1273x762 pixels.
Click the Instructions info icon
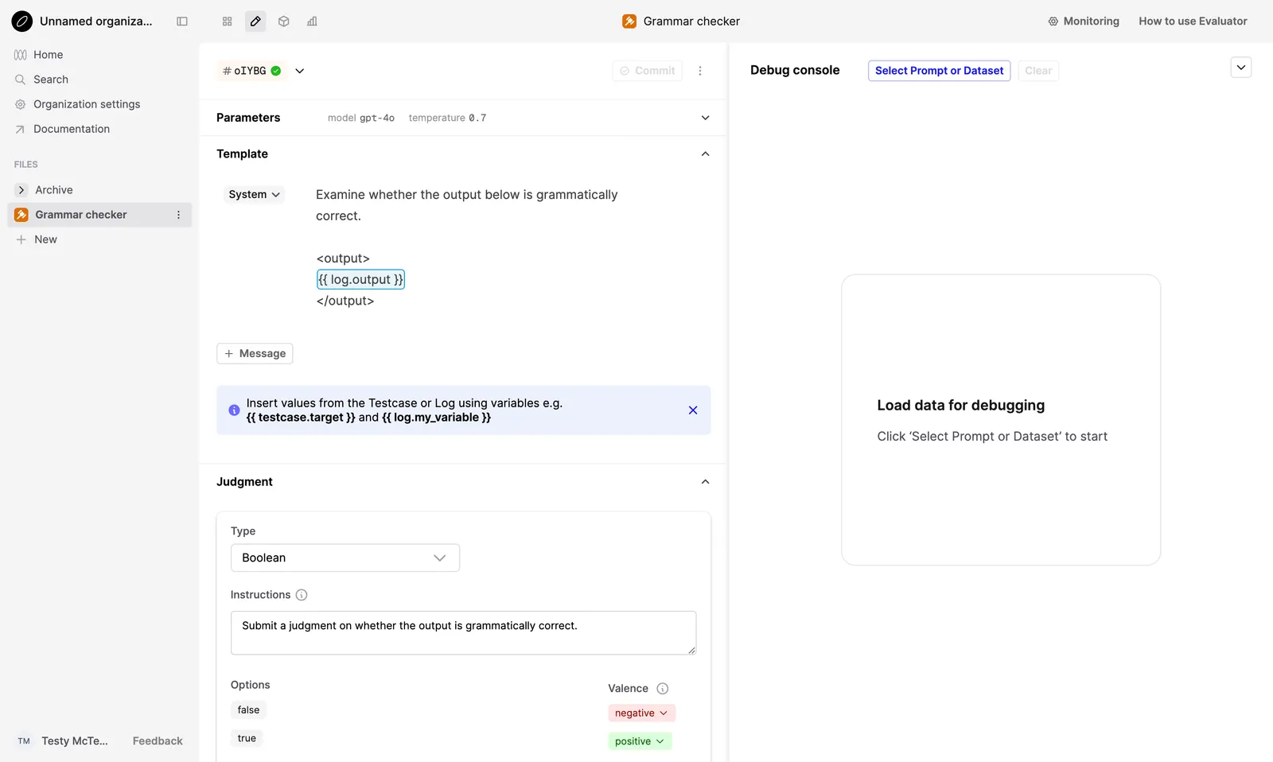pos(302,595)
